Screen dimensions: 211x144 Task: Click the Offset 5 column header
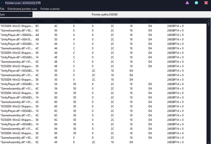tap(138, 21)
